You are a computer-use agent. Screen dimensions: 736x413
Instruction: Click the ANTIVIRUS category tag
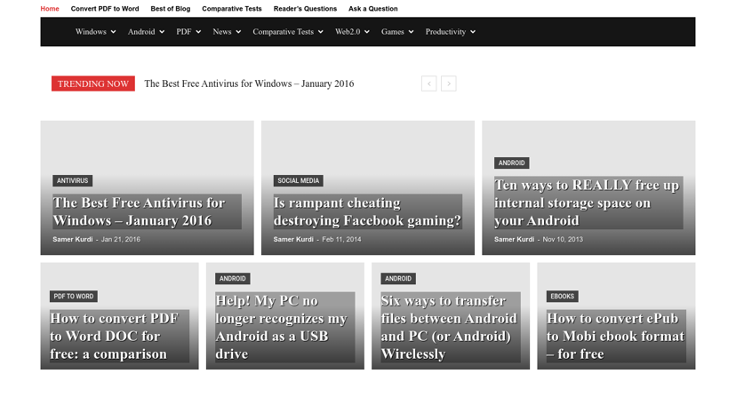72,180
